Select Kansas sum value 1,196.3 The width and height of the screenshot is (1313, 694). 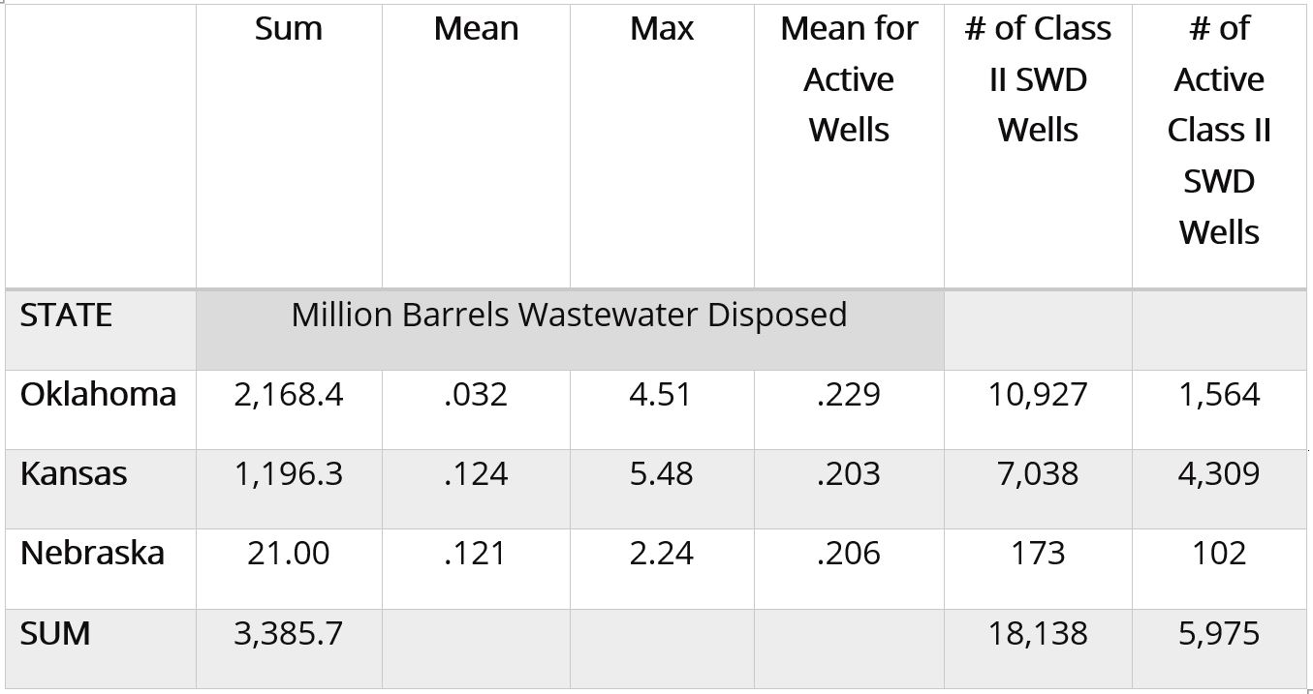point(289,474)
